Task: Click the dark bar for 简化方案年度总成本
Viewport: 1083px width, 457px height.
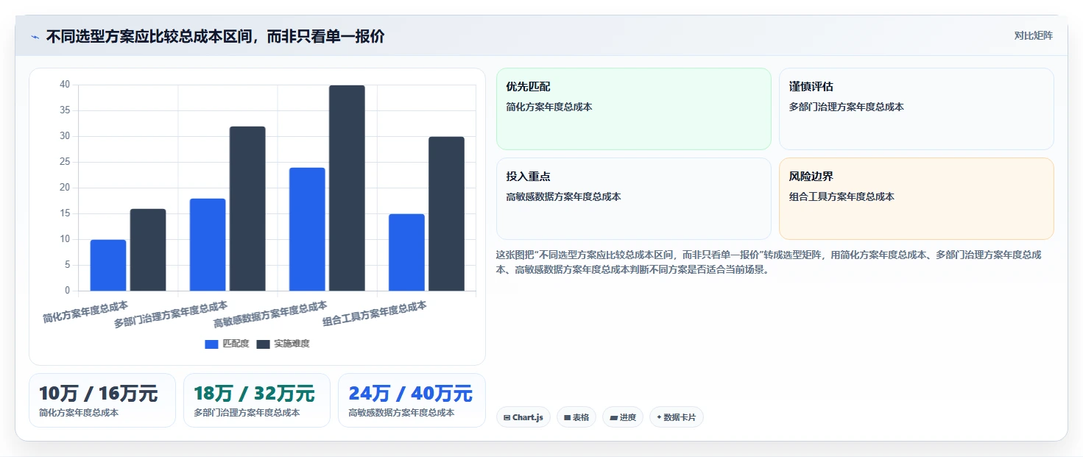Action: (148, 249)
